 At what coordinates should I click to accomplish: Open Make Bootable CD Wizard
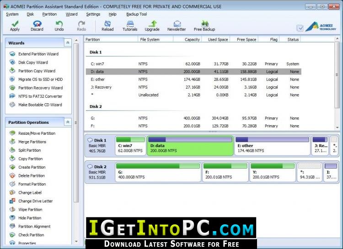coord(36,105)
